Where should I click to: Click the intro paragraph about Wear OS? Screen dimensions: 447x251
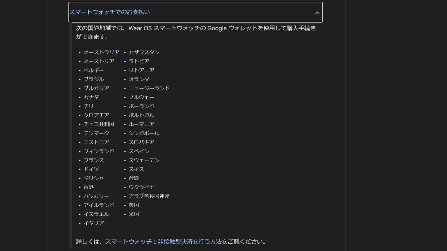tap(196, 32)
